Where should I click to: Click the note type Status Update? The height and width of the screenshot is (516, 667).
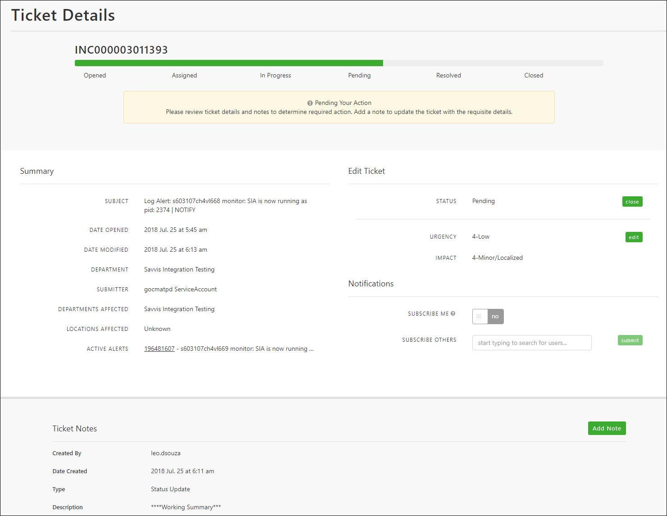pyautogui.click(x=170, y=489)
